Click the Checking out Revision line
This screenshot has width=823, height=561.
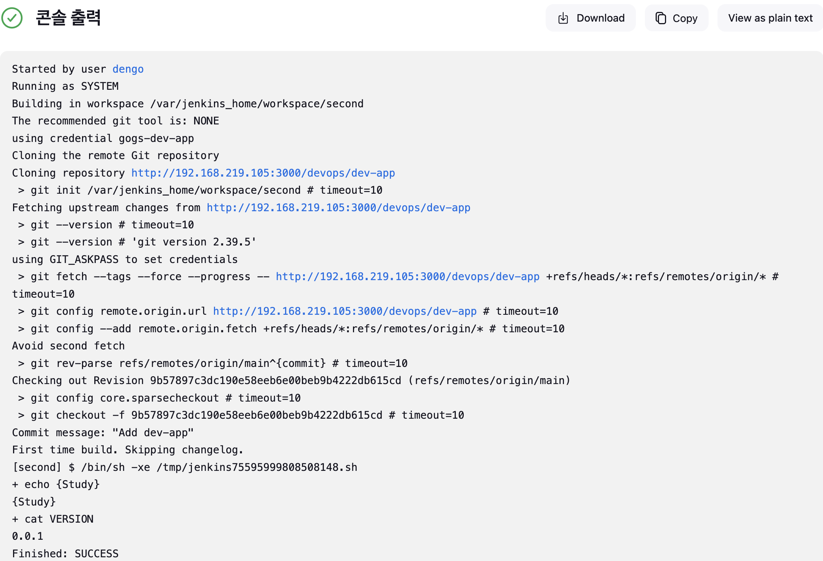click(291, 381)
